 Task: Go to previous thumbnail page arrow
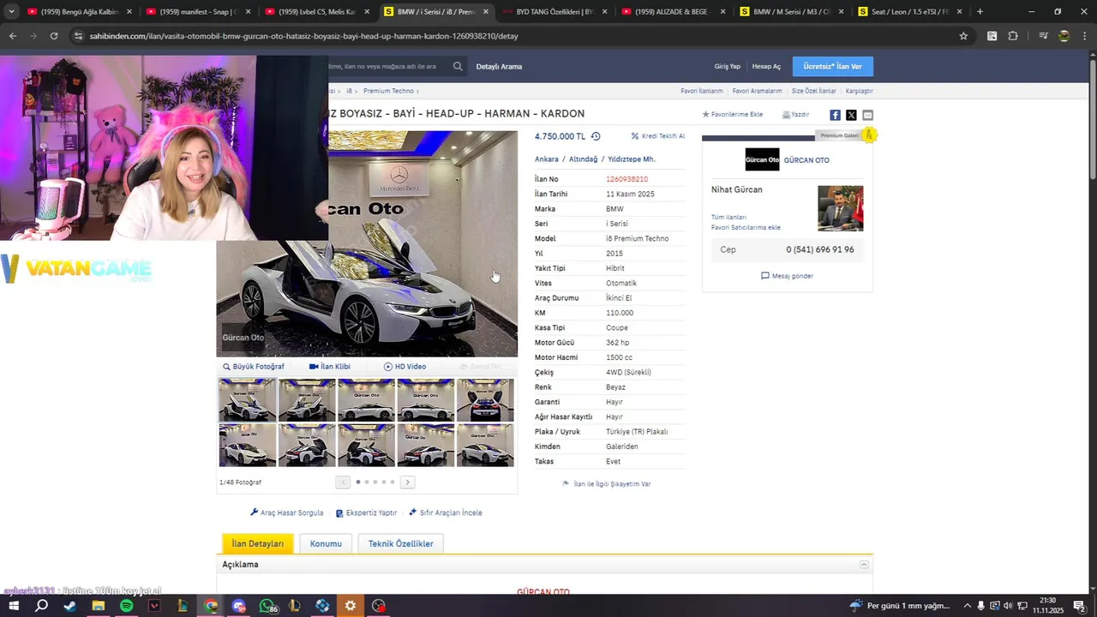pos(343,482)
